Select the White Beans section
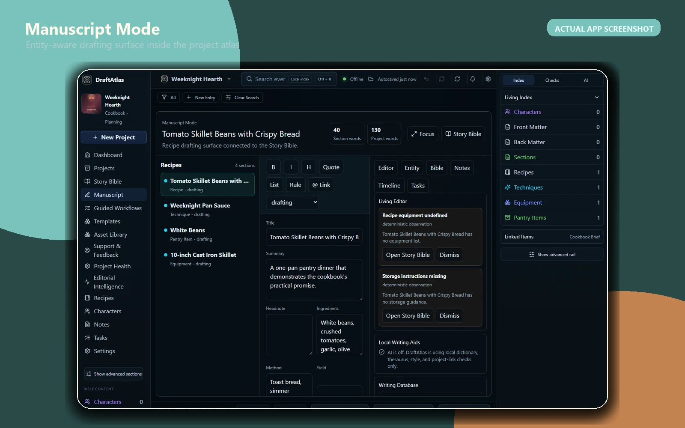The height and width of the screenshot is (428, 685). pyautogui.click(x=208, y=234)
